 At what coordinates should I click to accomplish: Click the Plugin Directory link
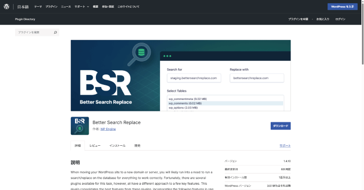[25, 19]
